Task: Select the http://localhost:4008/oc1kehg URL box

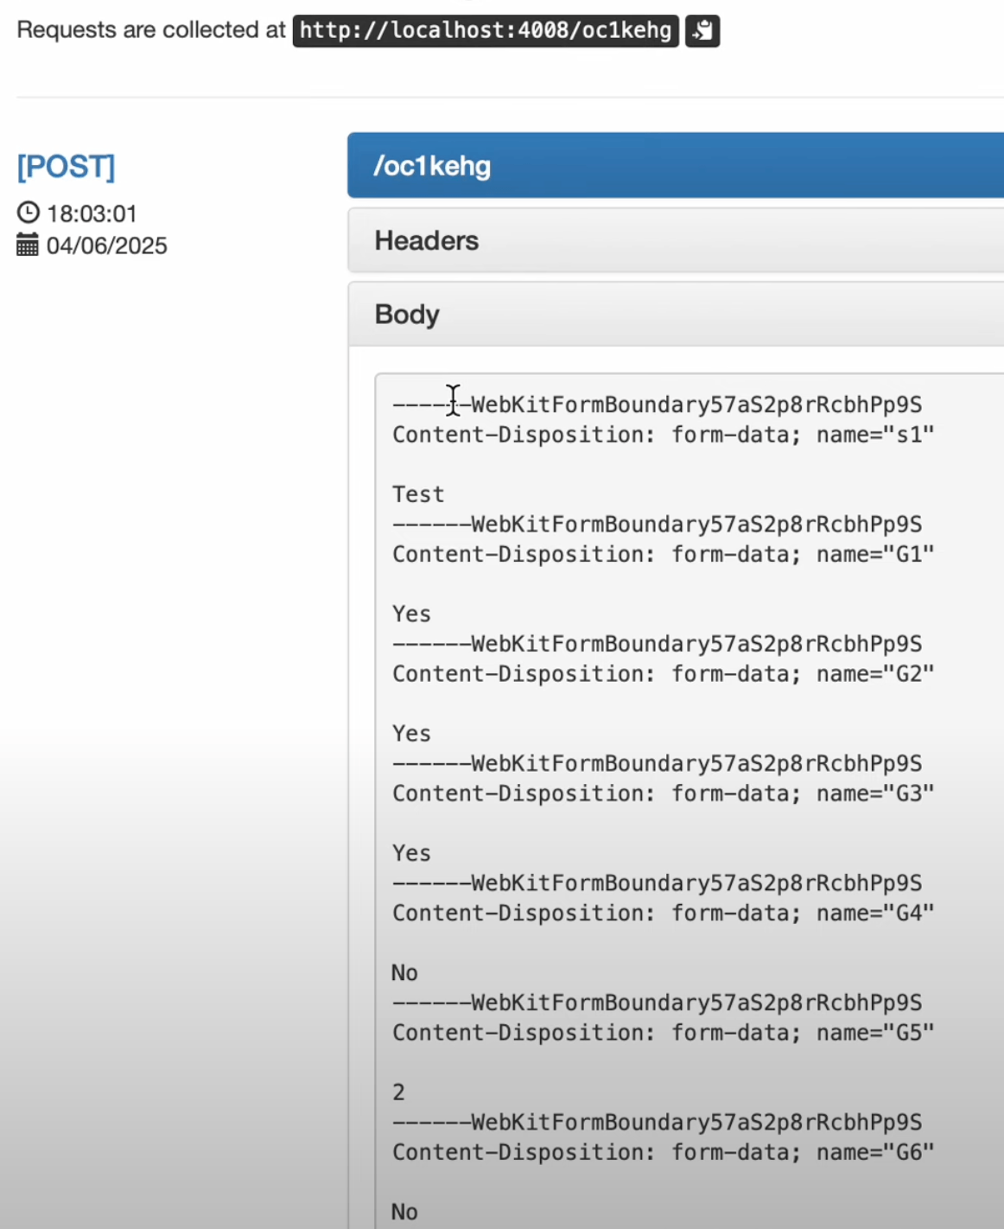Action: [486, 31]
